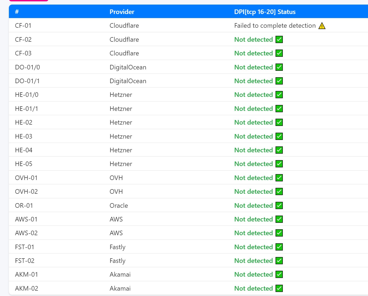Select the green check icon in row HE-01/0
The height and width of the screenshot is (296, 368).
tap(279, 95)
